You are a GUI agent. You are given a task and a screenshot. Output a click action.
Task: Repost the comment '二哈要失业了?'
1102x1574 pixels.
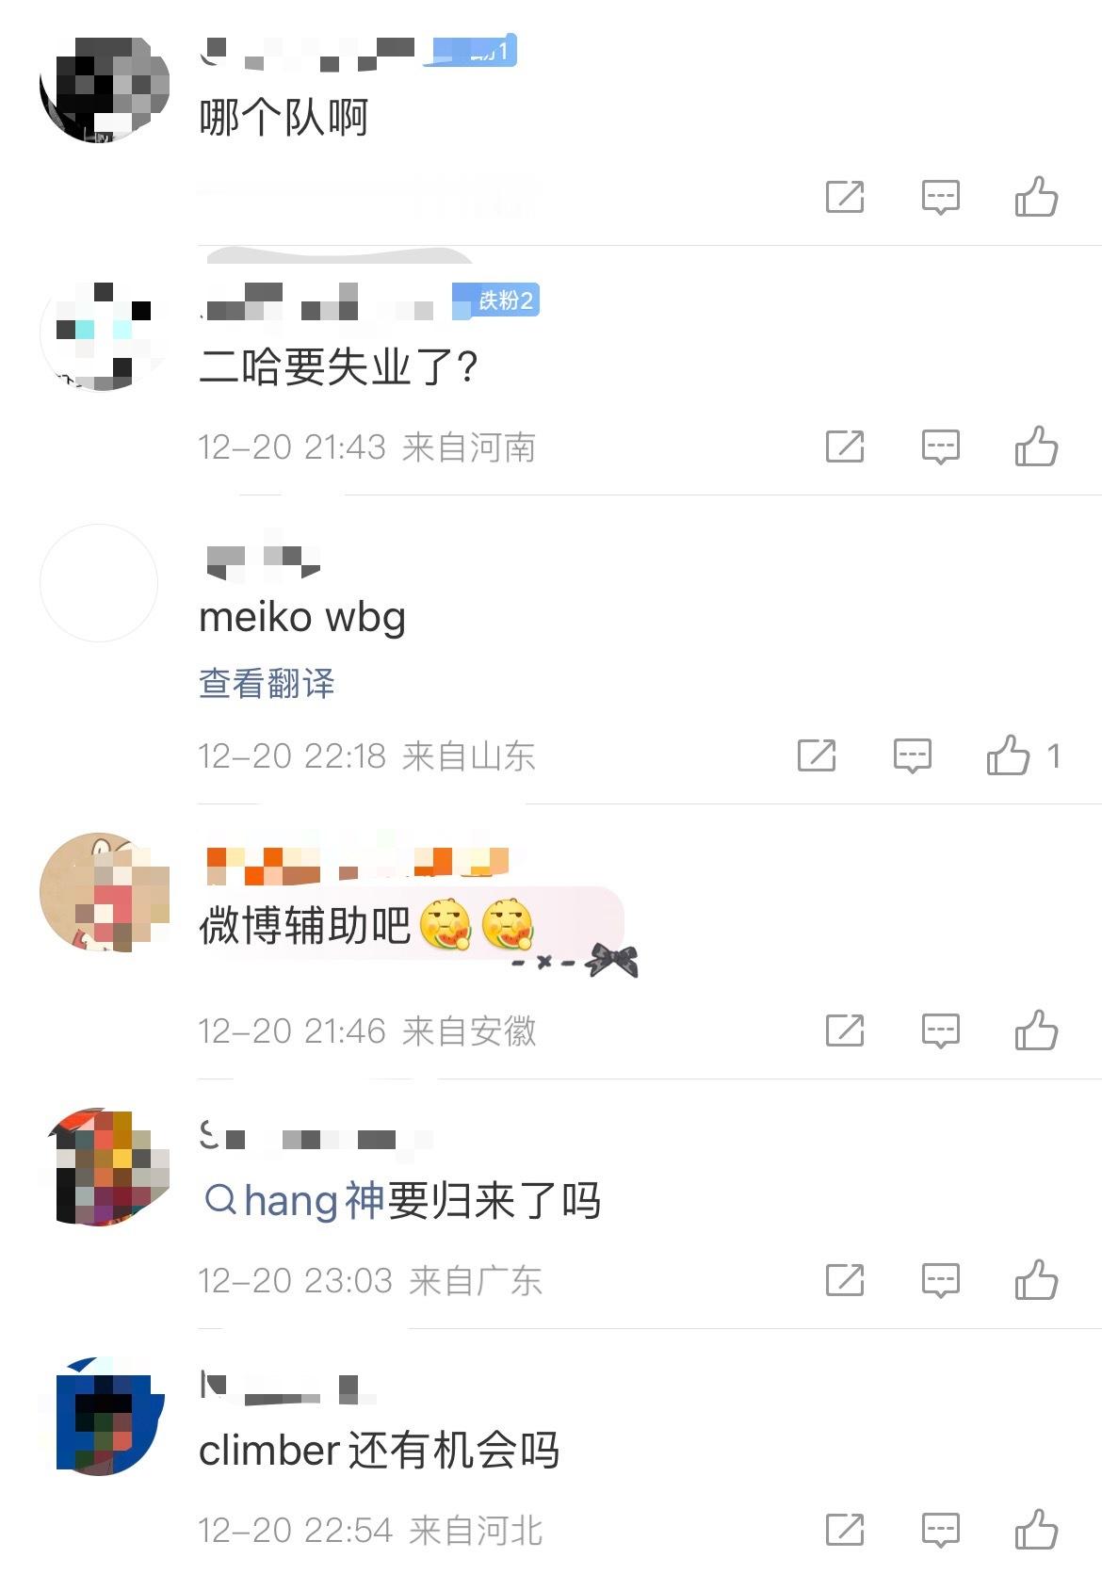(x=845, y=446)
